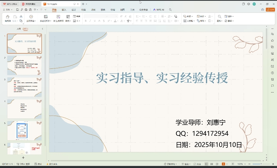Click the zoom slider in status bar
The height and width of the screenshot is (168, 277).
tap(261, 164)
